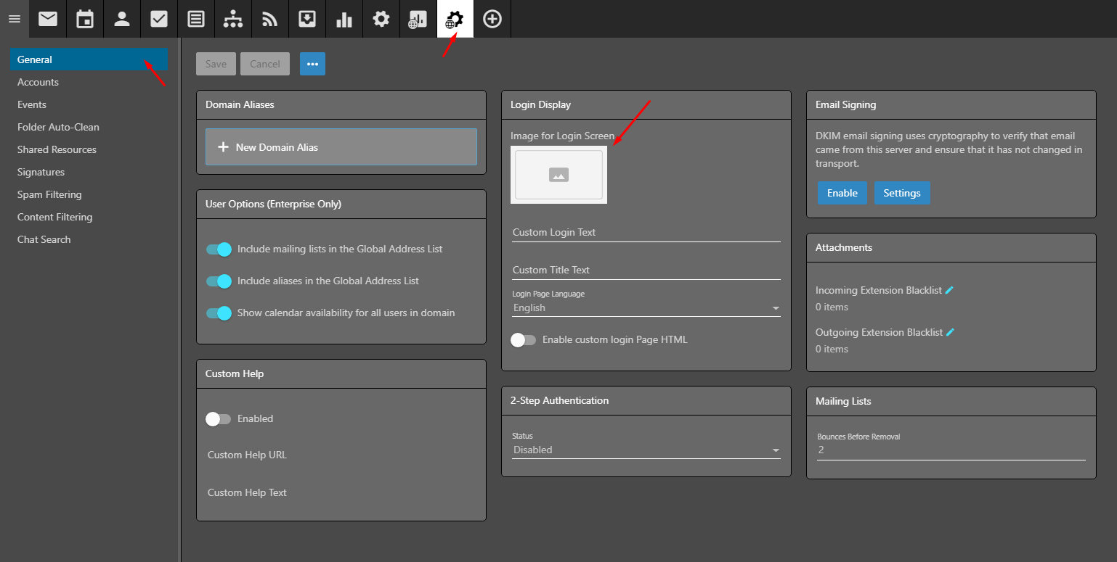Open the Notes icon in top bar
This screenshot has height=562, width=1117.
(196, 19)
